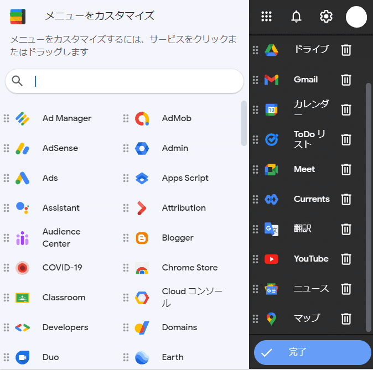Image resolution: width=373 pixels, height=370 pixels.
Task: Click the Cloud コンソール icon
Action: click(x=142, y=298)
